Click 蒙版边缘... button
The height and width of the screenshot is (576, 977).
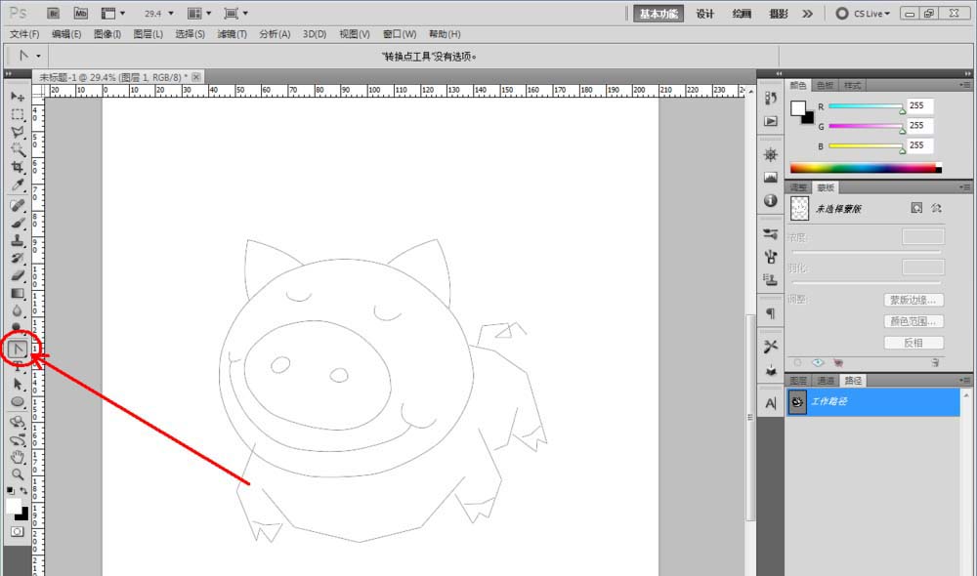(913, 300)
